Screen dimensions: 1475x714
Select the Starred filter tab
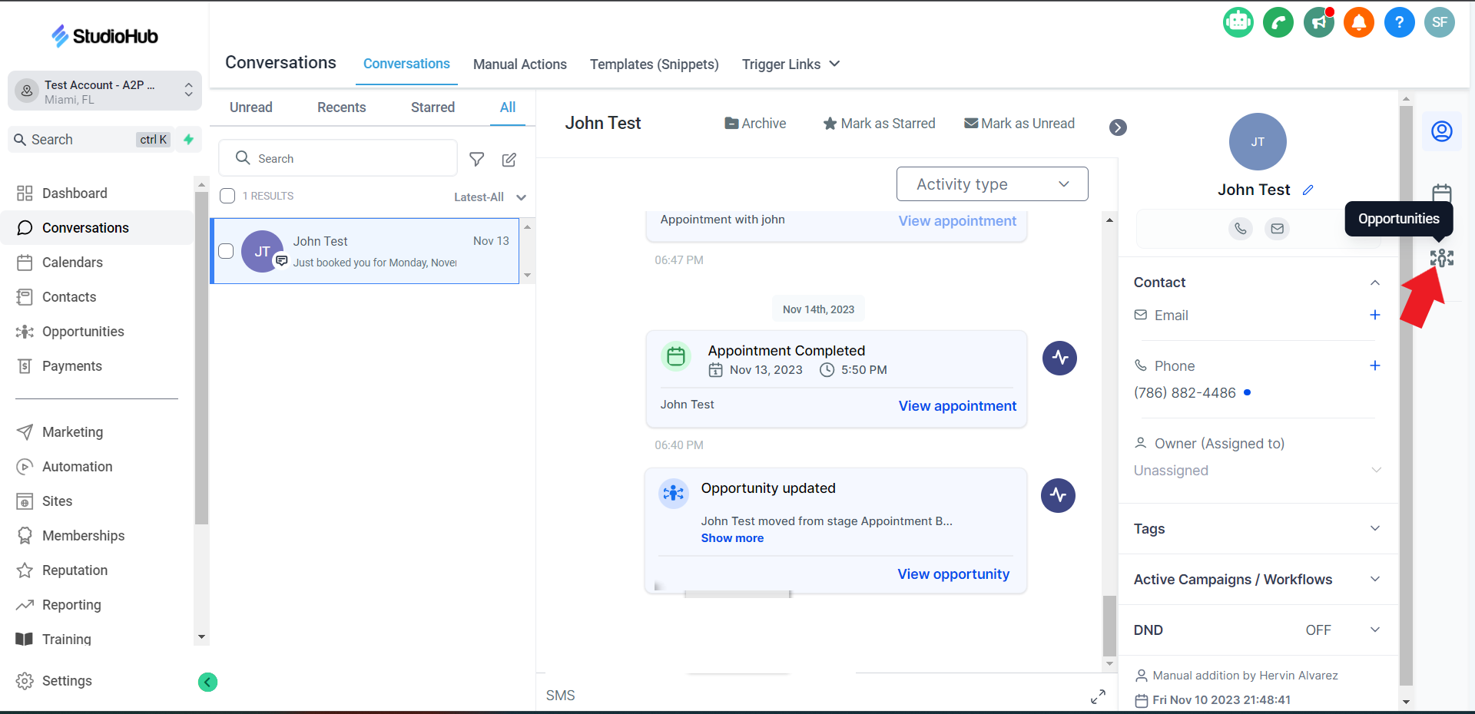[433, 107]
